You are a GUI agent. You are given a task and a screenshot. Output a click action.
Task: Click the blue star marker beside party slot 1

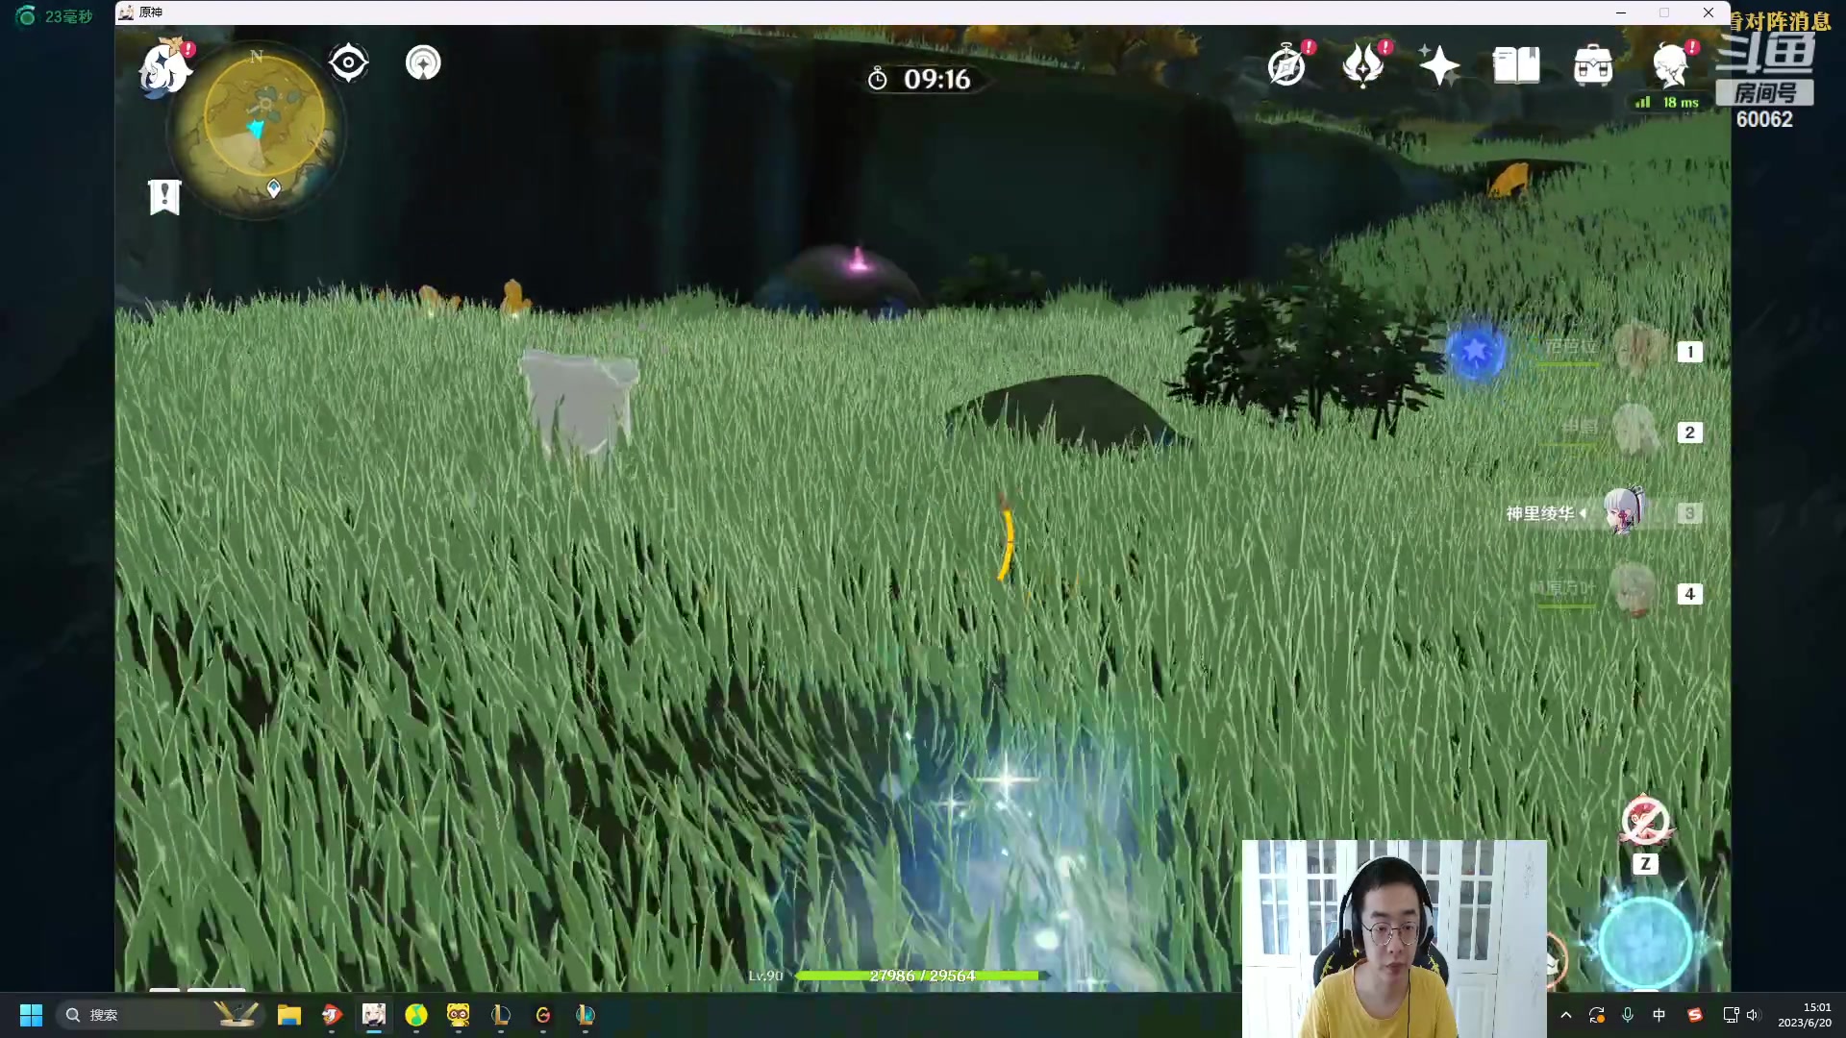click(1475, 352)
